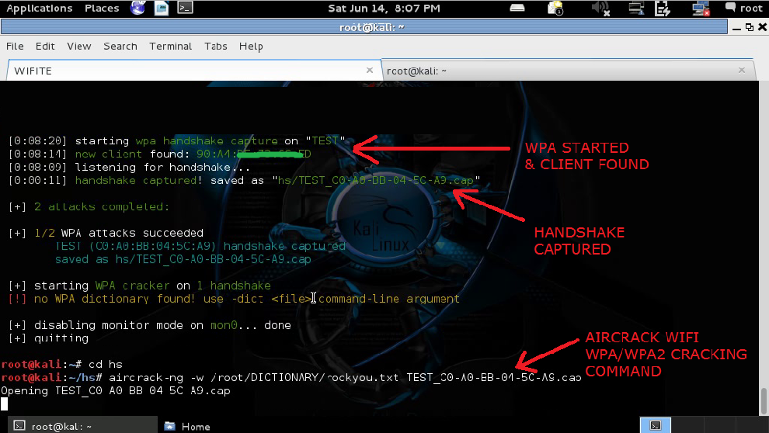Click the drive indicator icon in panel
This screenshot has width=769, height=433.
517,8
